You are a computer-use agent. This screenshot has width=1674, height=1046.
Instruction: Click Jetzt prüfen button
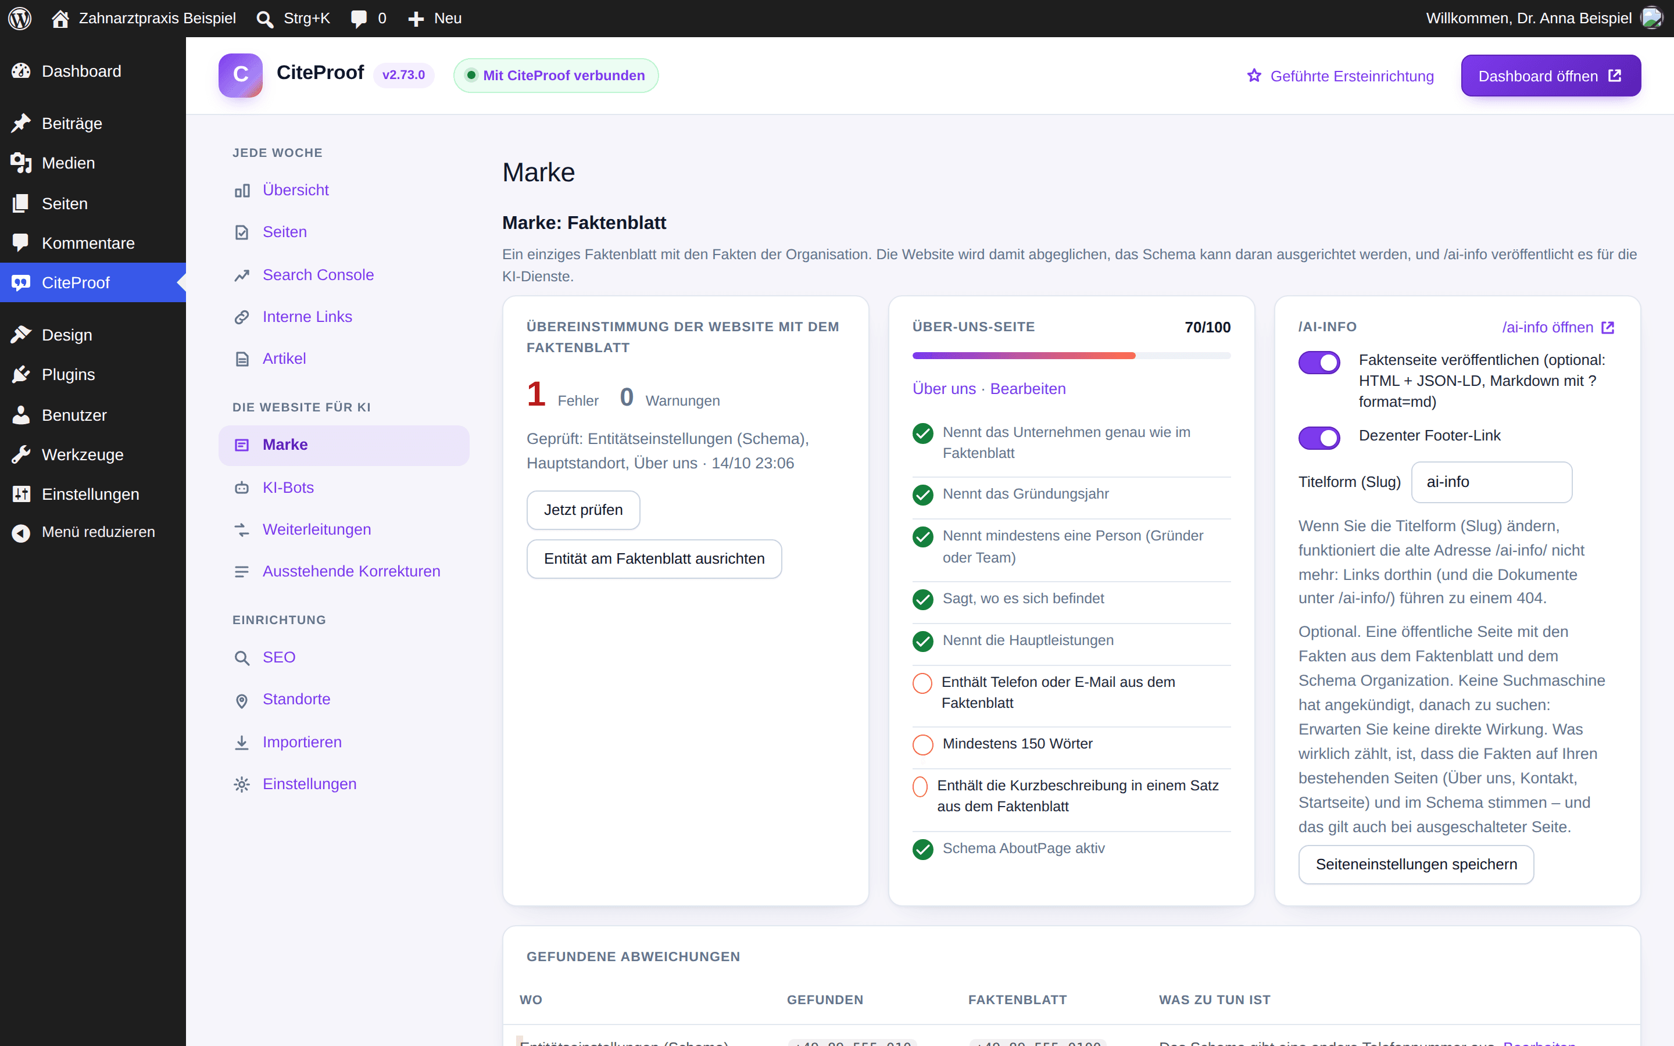coord(582,510)
